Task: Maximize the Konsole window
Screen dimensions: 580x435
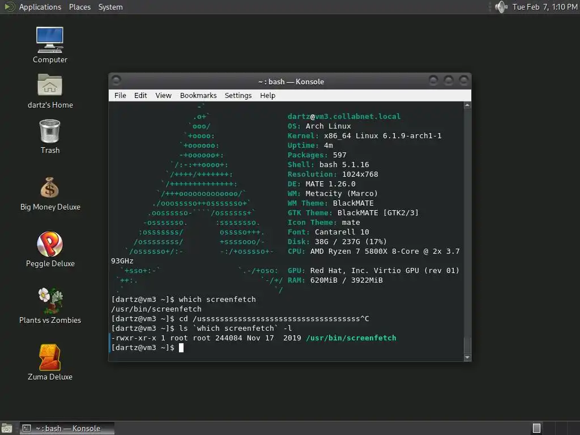Action: [449, 80]
